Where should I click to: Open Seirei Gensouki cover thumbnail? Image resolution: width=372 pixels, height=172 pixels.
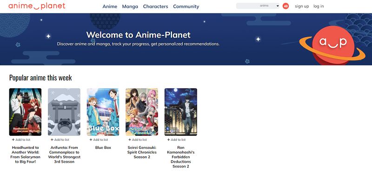[142, 112]
